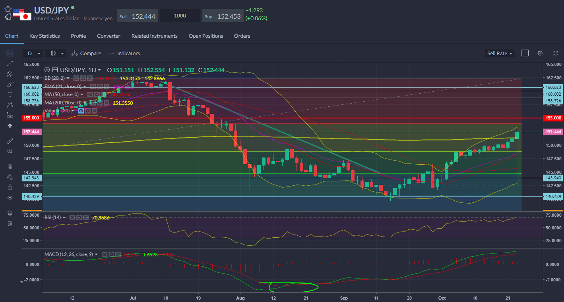This screenshot has height=302, width=564.
Task: Hide all drawings using sidebar eye icon
Action: pyautogui.click(x=10, y=198)
